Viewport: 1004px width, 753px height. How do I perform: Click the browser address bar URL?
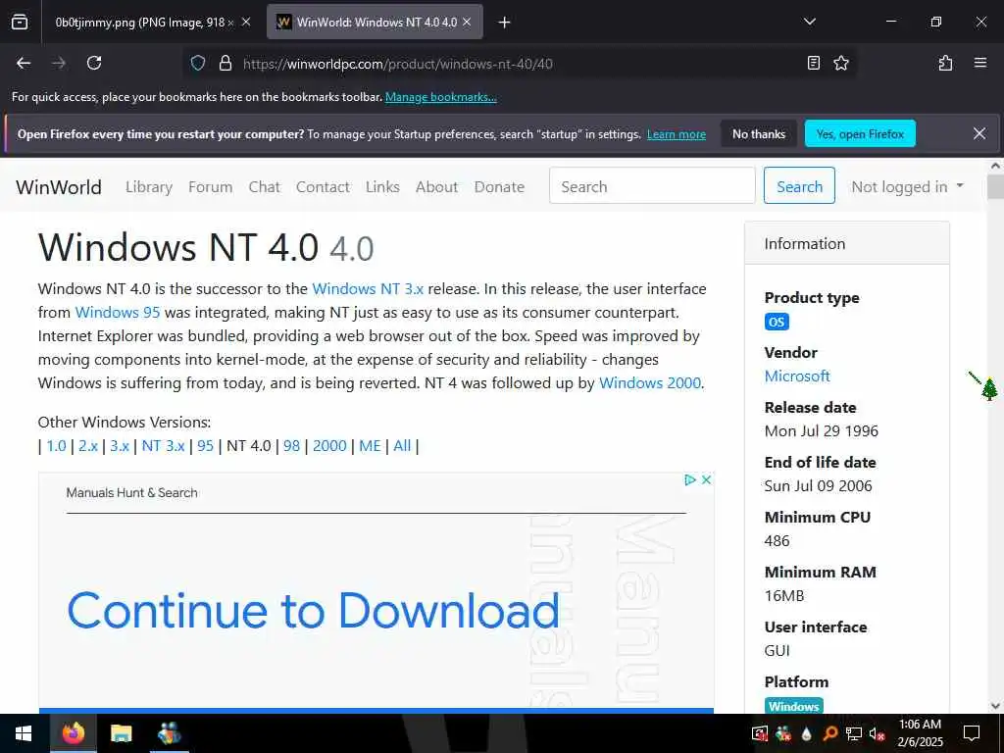pyautogui.click(x=398, y=64)
